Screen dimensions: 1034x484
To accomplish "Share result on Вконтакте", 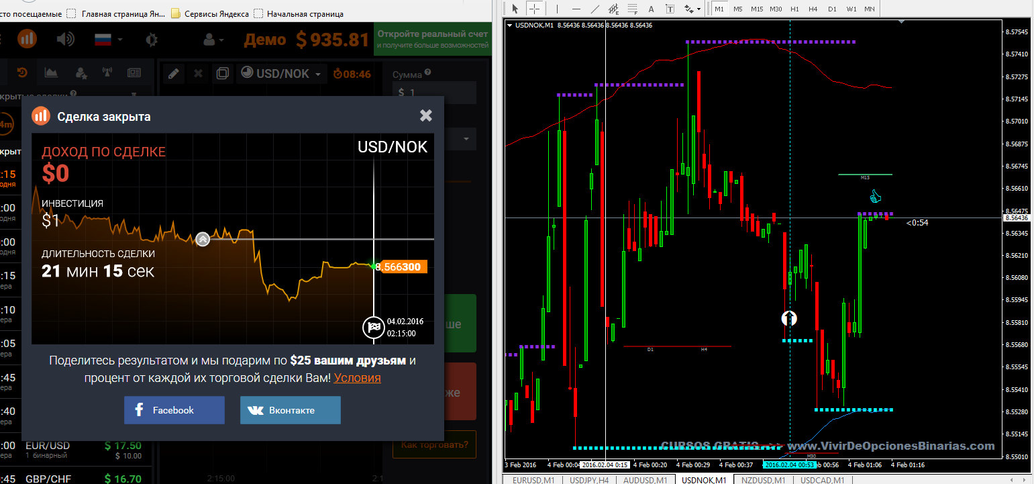I will (x=291, y=410).
